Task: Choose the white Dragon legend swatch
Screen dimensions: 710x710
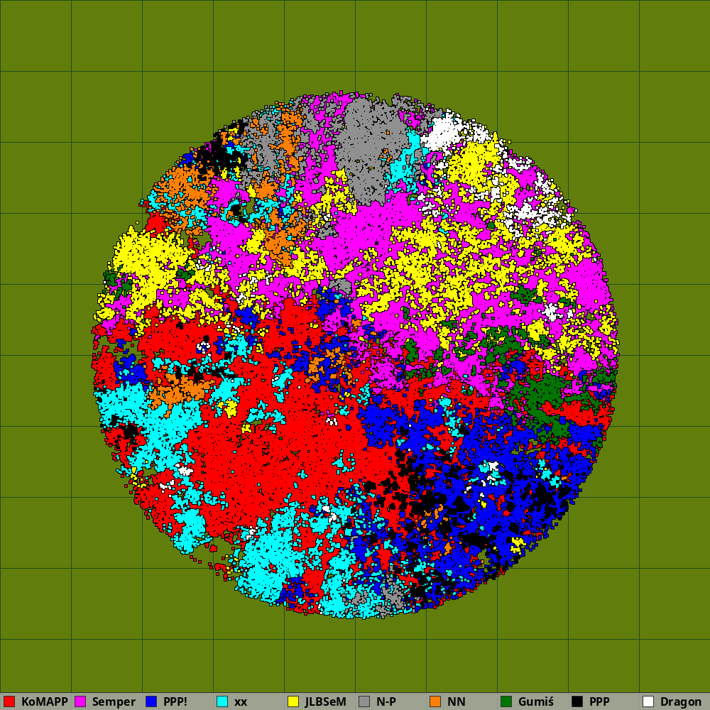Action: [648, 701]
